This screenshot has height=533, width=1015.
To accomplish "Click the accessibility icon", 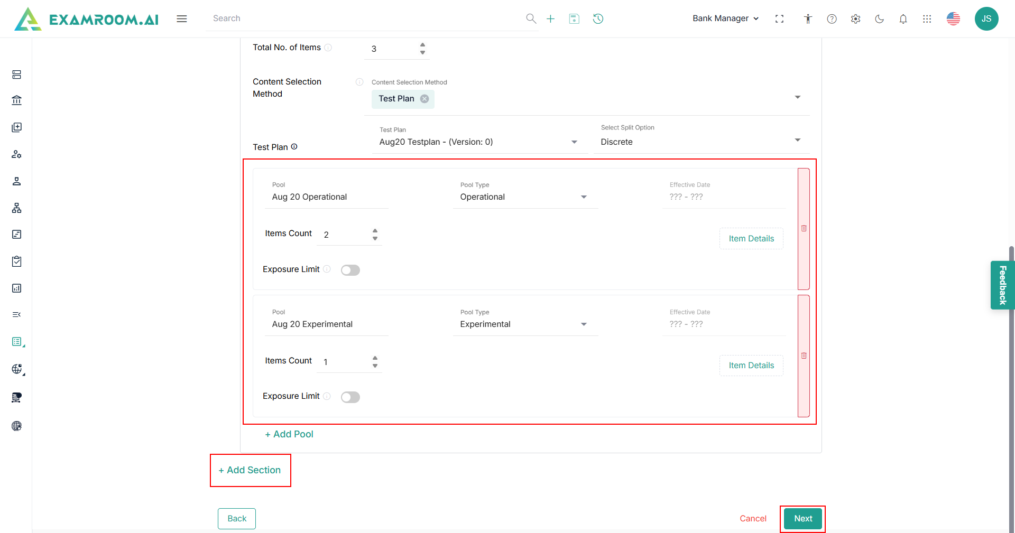I will (x=808, y=19).
